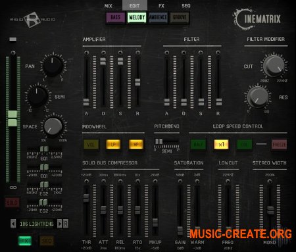296x252 pixels.
Task: Click the small button above the volume fader
Action: 13,39
